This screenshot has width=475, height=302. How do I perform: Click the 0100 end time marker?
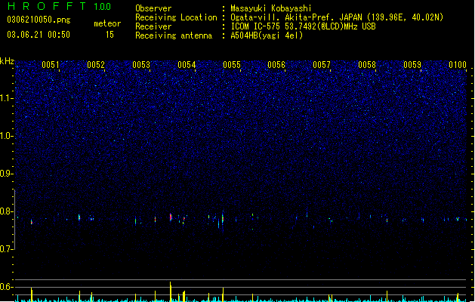click(458, 65)
